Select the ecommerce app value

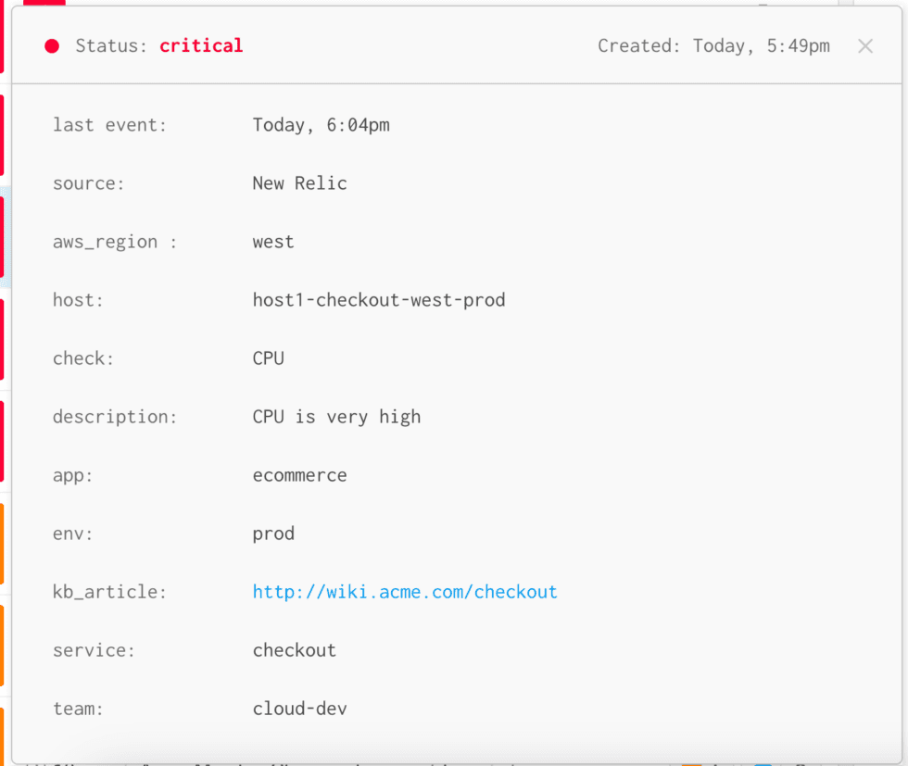click(299, 474)
